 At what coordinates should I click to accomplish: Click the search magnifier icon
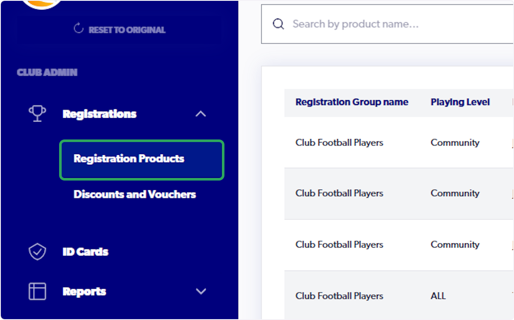click(x=278, y=24)
